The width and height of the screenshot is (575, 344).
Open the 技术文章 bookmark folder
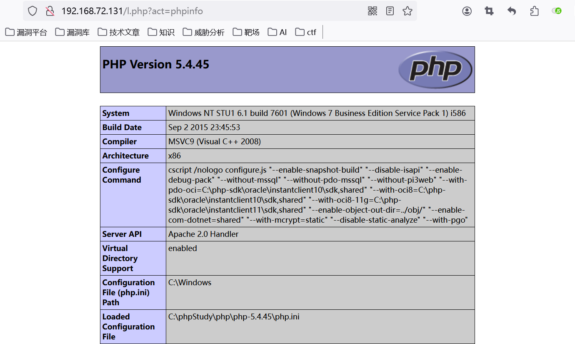tap(119, 32)
